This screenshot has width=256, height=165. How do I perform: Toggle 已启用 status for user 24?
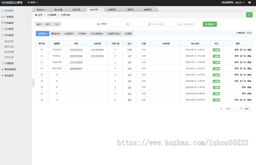(216, 50)
